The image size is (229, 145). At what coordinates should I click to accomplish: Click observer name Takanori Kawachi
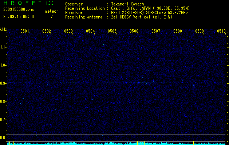129,4
